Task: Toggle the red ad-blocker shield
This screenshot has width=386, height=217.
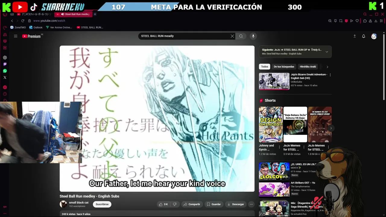Action: click(x=346, y=21)
